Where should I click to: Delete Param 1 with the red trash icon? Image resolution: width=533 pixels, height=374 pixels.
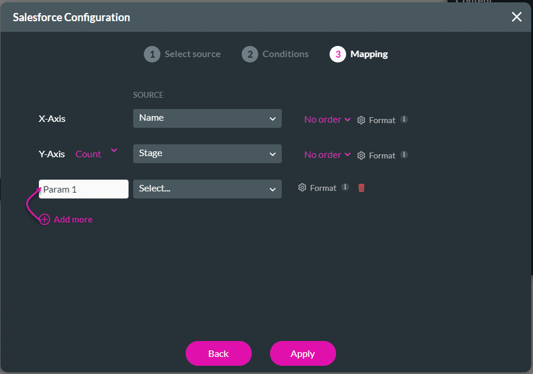pyautogui.click(x=361, y=188)
